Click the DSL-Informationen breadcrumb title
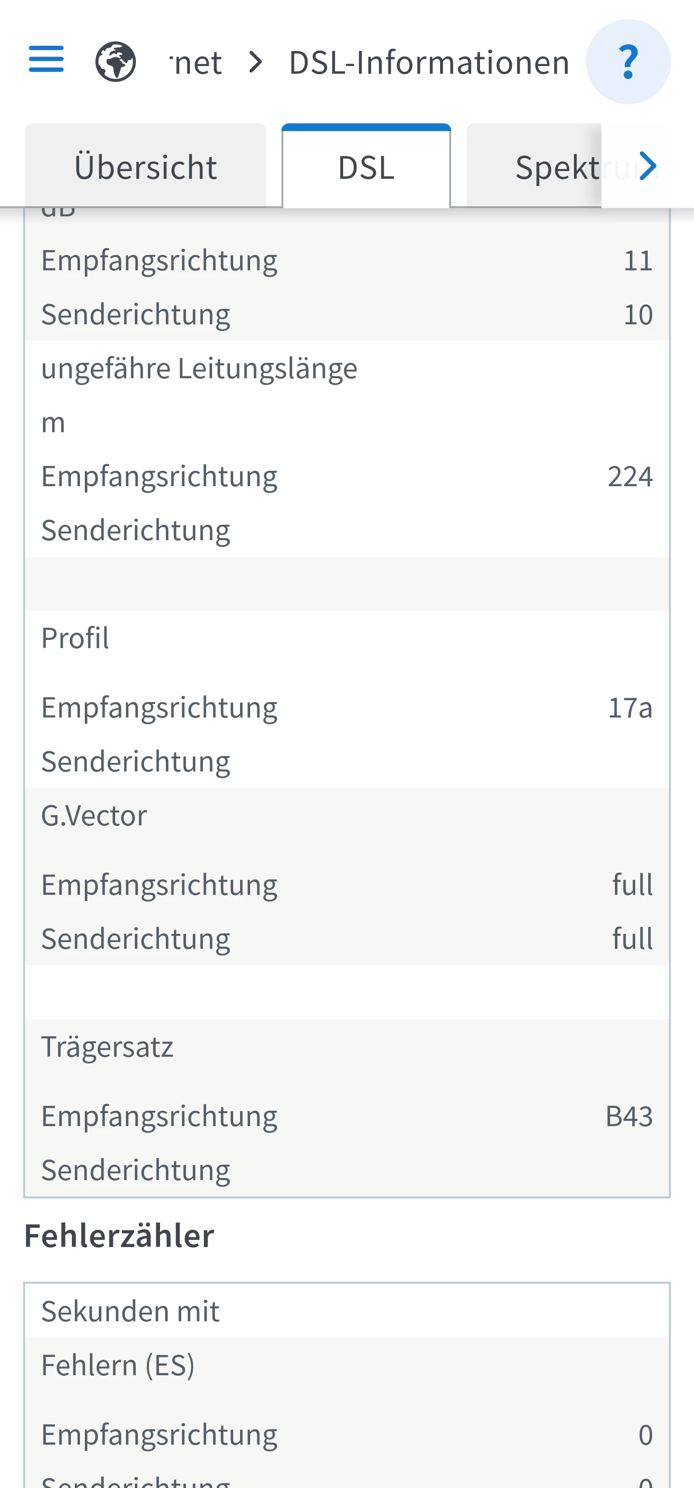 429,62
